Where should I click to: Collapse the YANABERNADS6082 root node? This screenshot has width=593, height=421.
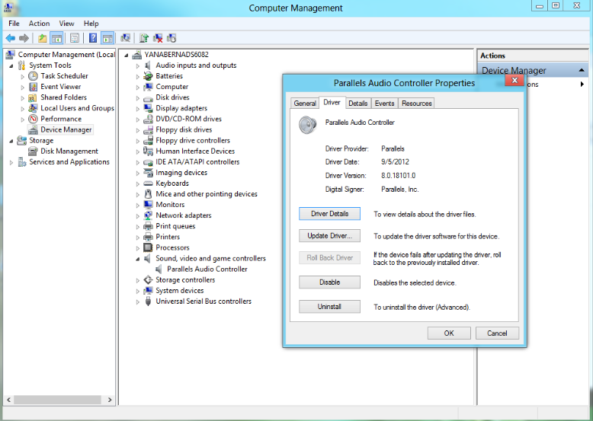[x=127, y=55]
